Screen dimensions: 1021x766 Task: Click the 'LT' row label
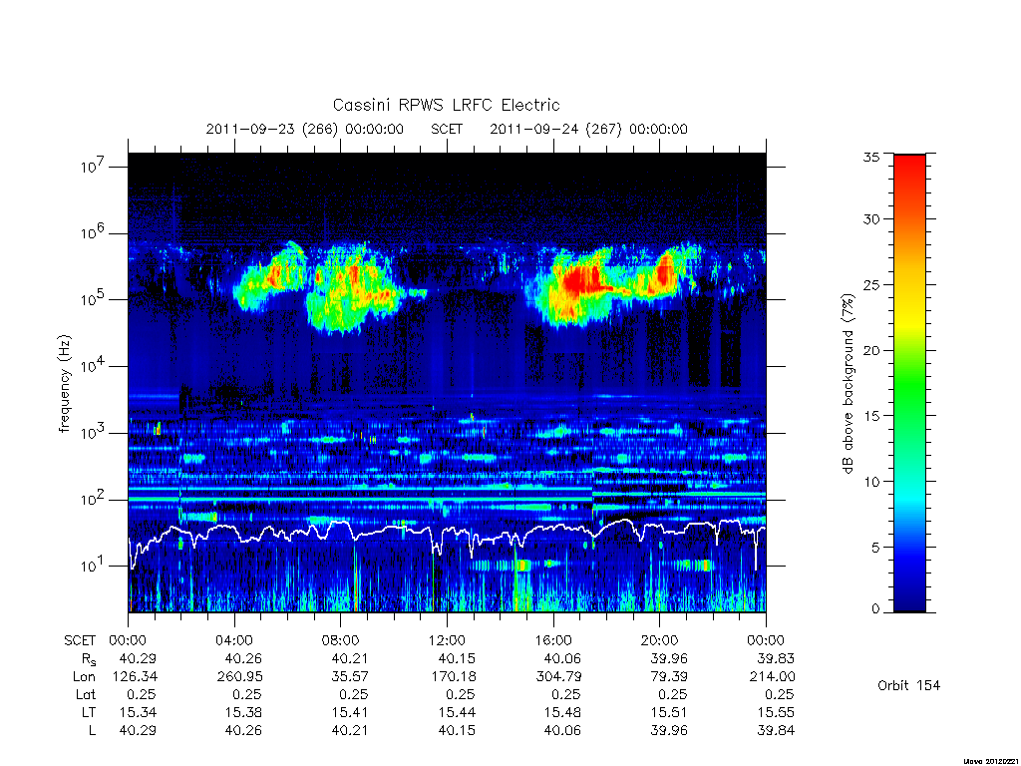[88, 712]
